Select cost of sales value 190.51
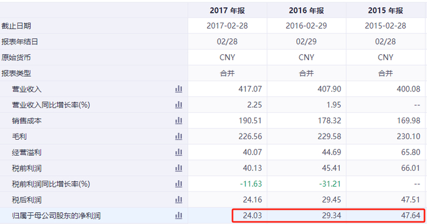The height and width of the screenshot is (224, 427). 250,121
